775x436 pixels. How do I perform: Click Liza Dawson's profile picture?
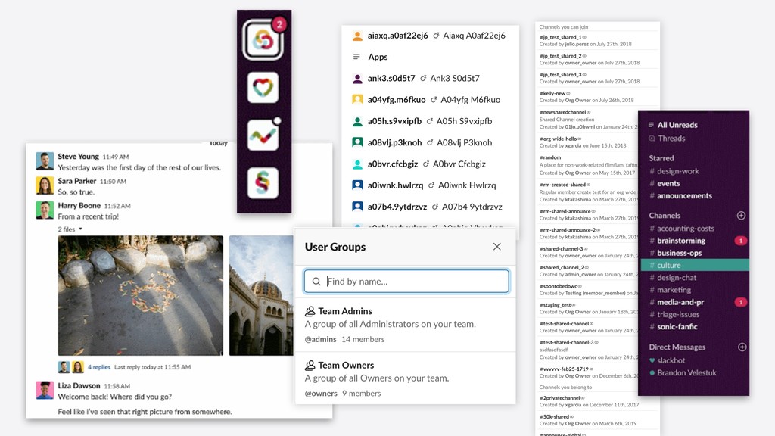45,390
